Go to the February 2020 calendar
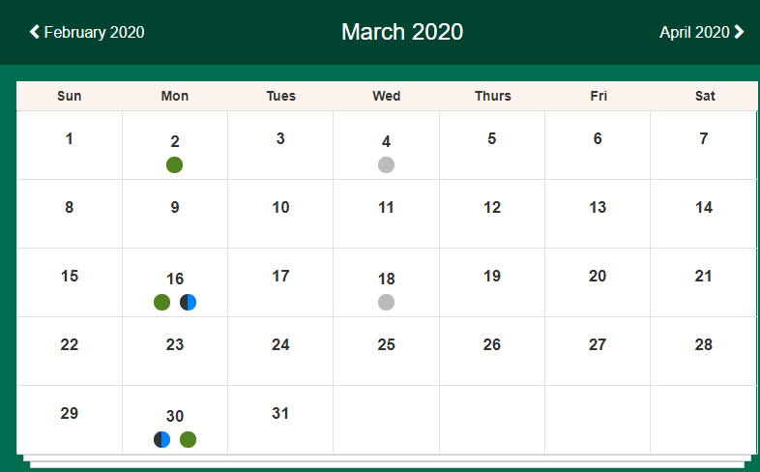The width and height of the screenshot is (760, 472). (x=93, y=32)
